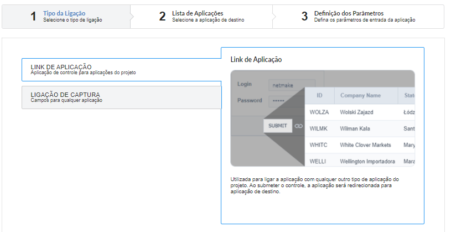
Task: Go to step 1 Tipo da Ligação
Action: (x=66, y=17)
